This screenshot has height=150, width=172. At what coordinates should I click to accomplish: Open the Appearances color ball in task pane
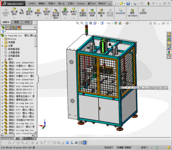tap(169, 52)
